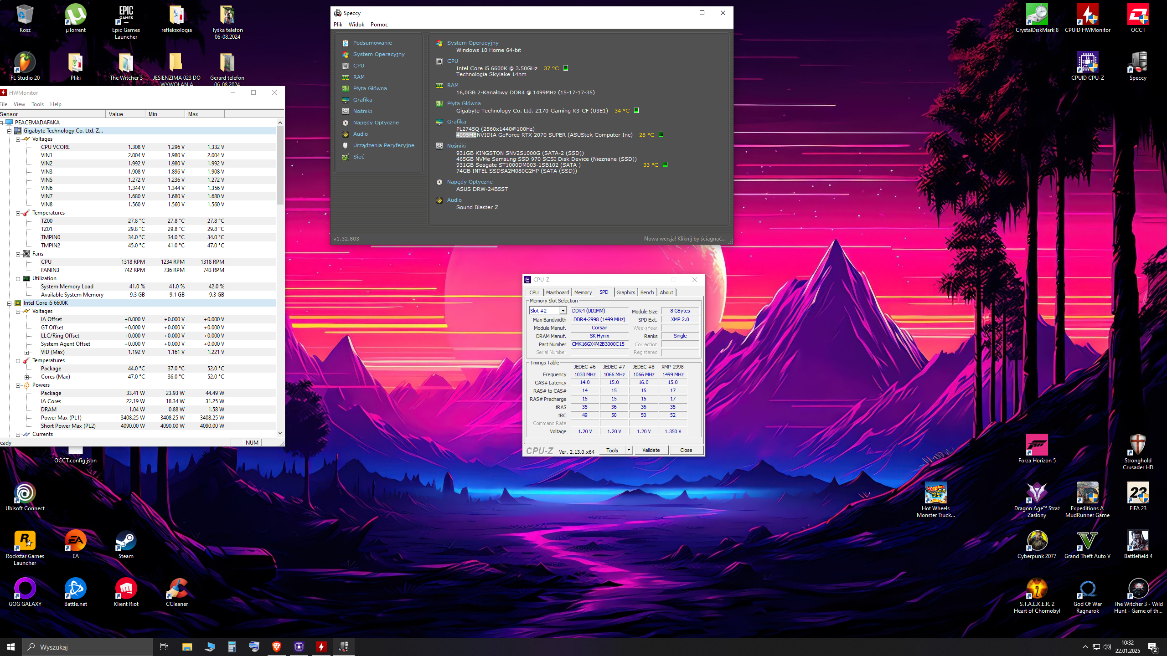Open the Cyberpunk 2077 desktop icon
This screenshot has width=1167, height=656.
(1037, 541)
